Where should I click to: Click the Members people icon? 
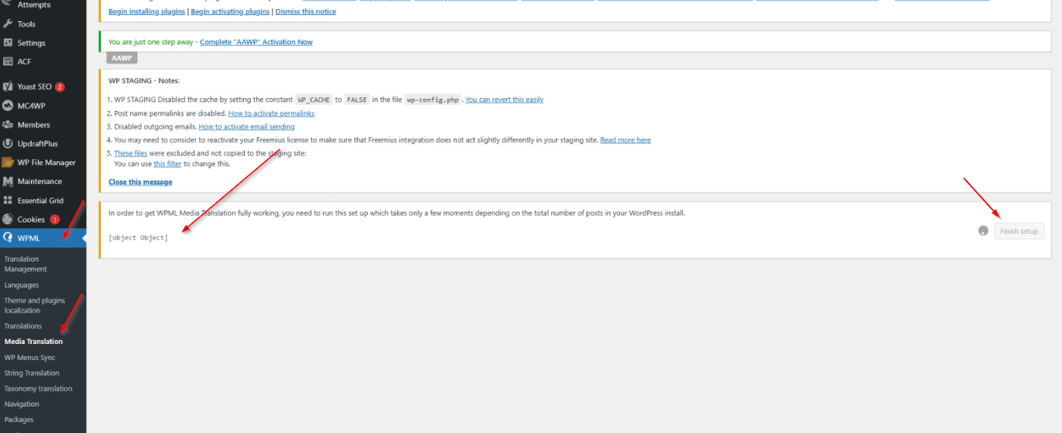[8, 124]
